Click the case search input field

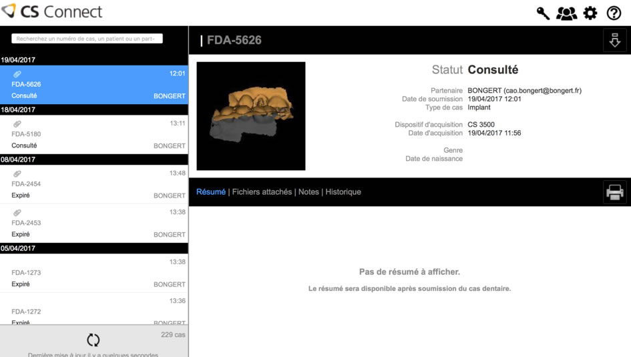(x=87, y=39)
